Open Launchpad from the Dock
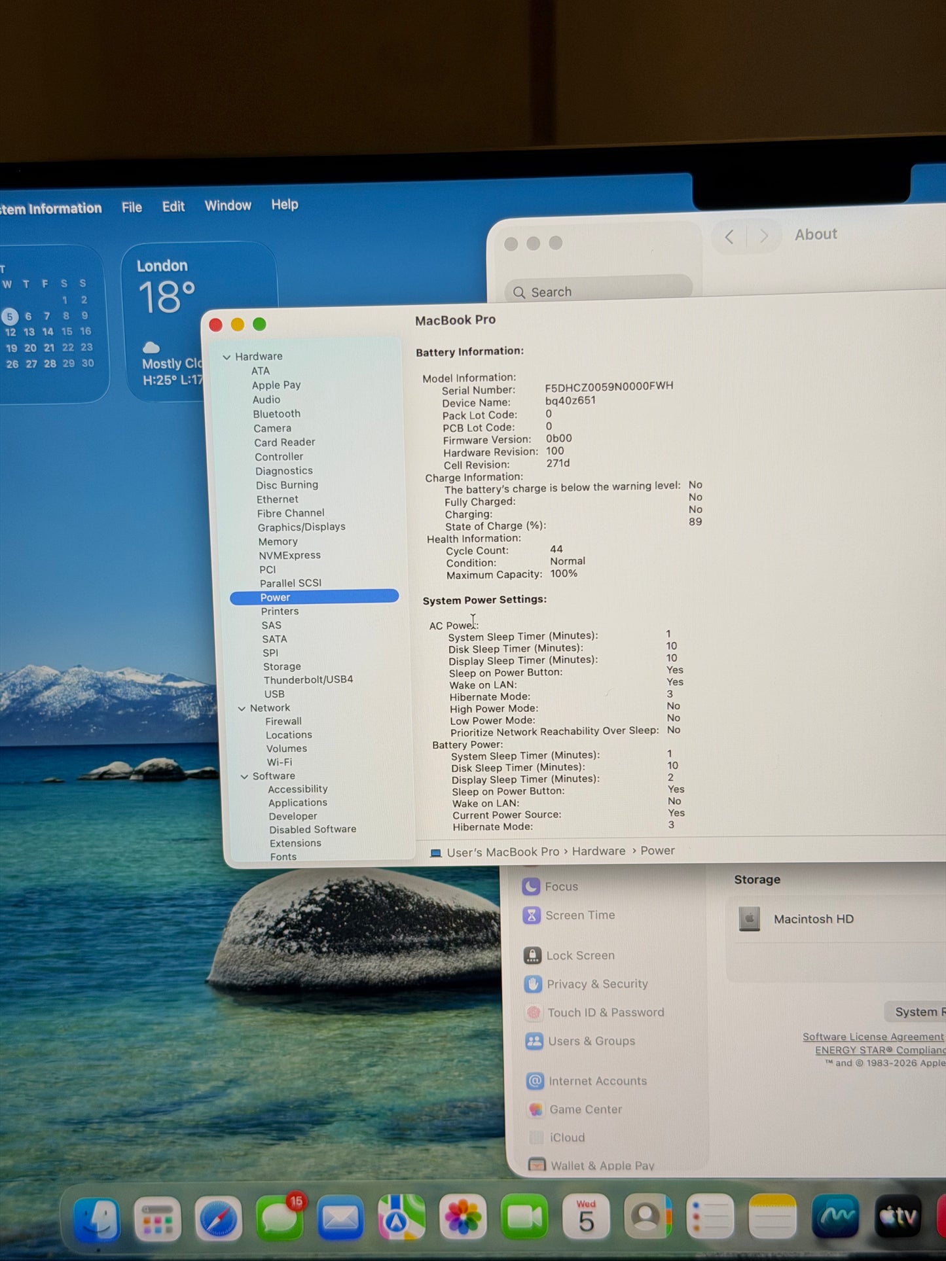Viewport: 946px width, 1261px height. pos(158,1218)
